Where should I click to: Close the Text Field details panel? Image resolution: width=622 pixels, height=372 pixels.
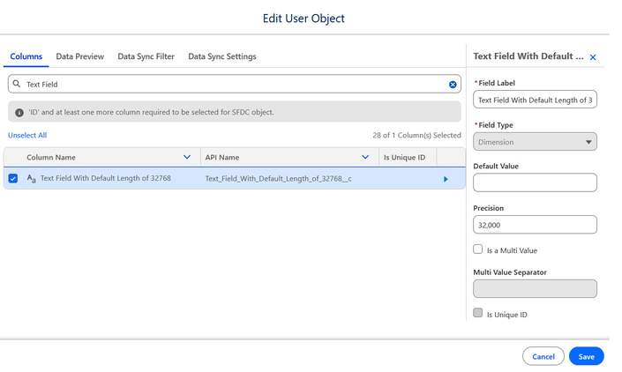pos(593,57)
